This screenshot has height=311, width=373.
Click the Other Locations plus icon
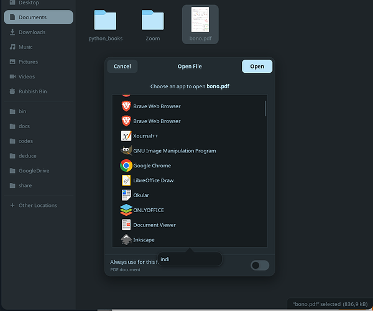[x=12, y=205]
